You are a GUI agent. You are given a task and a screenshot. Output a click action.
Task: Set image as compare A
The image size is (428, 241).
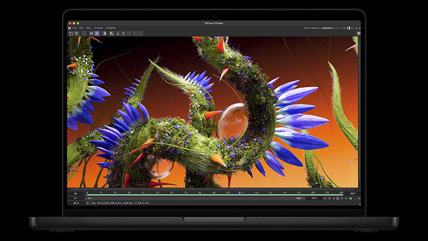click(x=118, y=33)
